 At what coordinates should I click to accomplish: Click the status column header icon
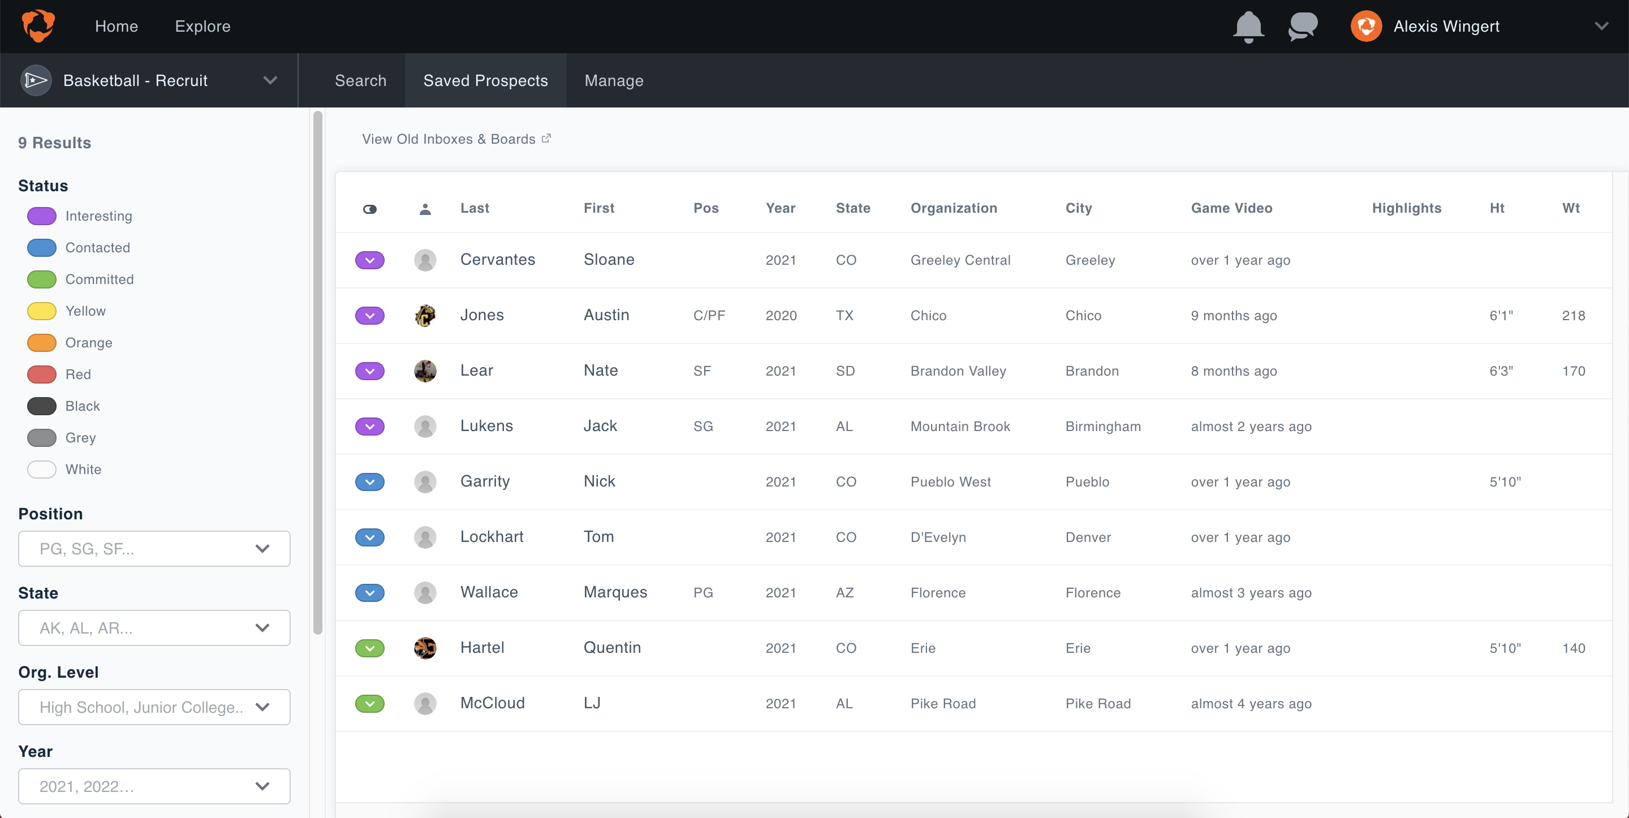click(370, 209)
